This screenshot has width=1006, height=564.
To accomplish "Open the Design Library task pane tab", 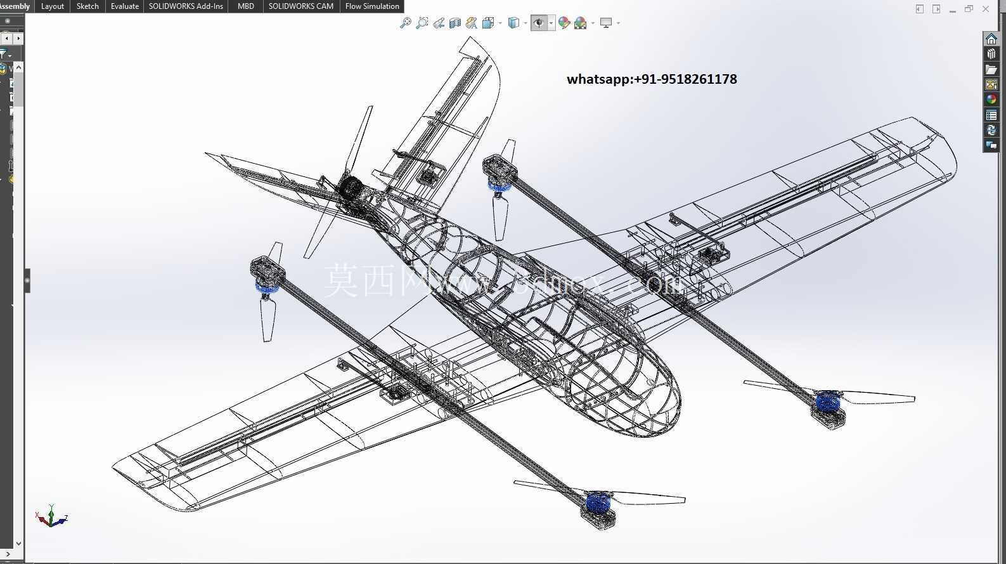I will pos(991,54).
